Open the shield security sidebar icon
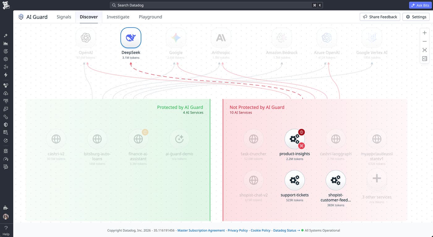 coord(6,125)
